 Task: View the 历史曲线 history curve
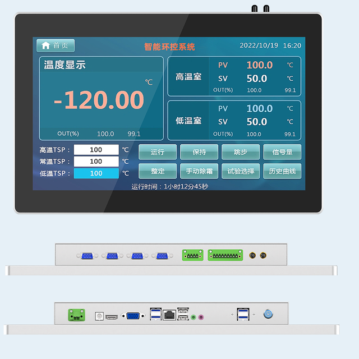(x=282, y=171)
